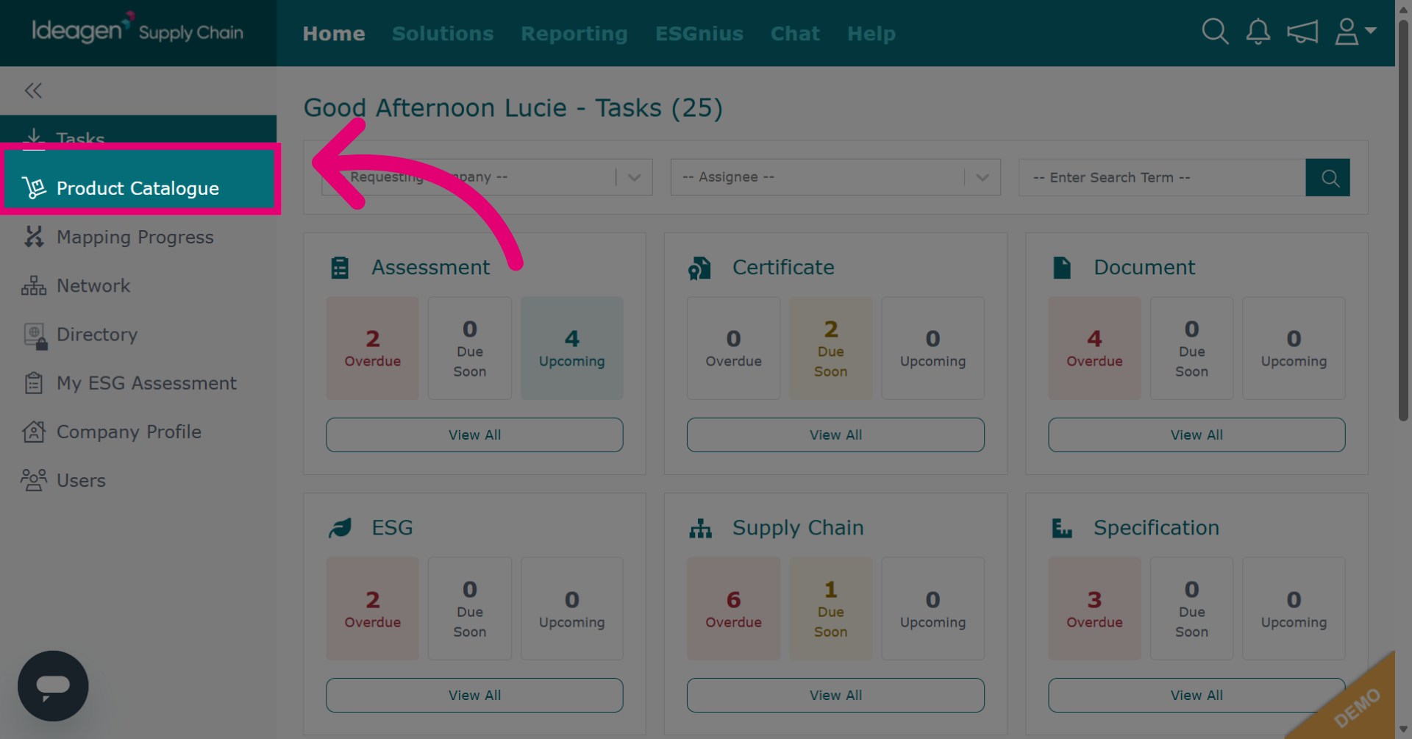Image resolution: width=1412 pixels, height=739 pixels.
Task: View All Specification tasks
Action: 1197,695
